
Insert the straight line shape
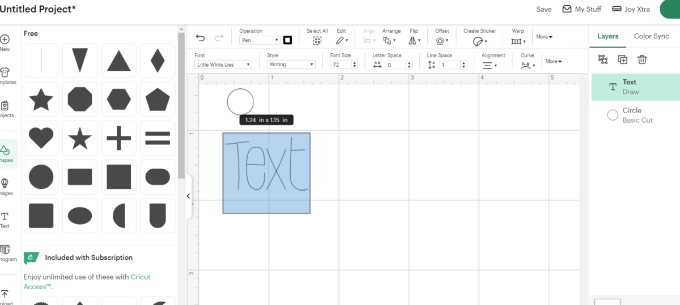coord(41,61)
